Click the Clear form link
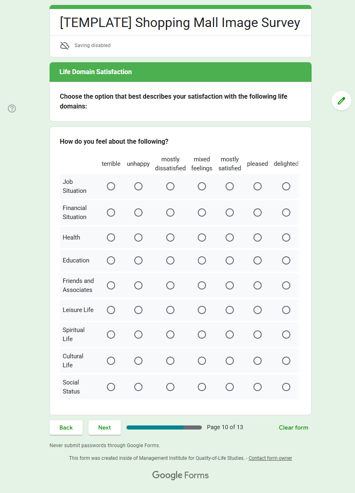This screenshot has height=493, width=355. pyautogui.click(x=293, y=427)
